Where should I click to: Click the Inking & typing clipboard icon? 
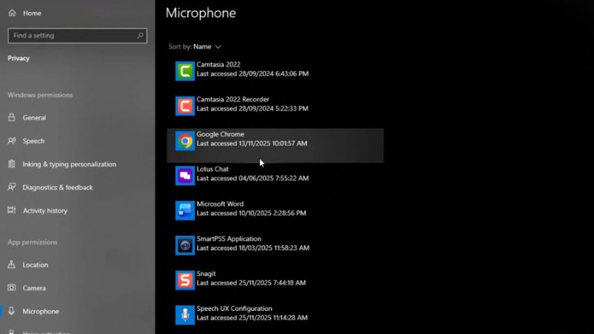point(12,164)
